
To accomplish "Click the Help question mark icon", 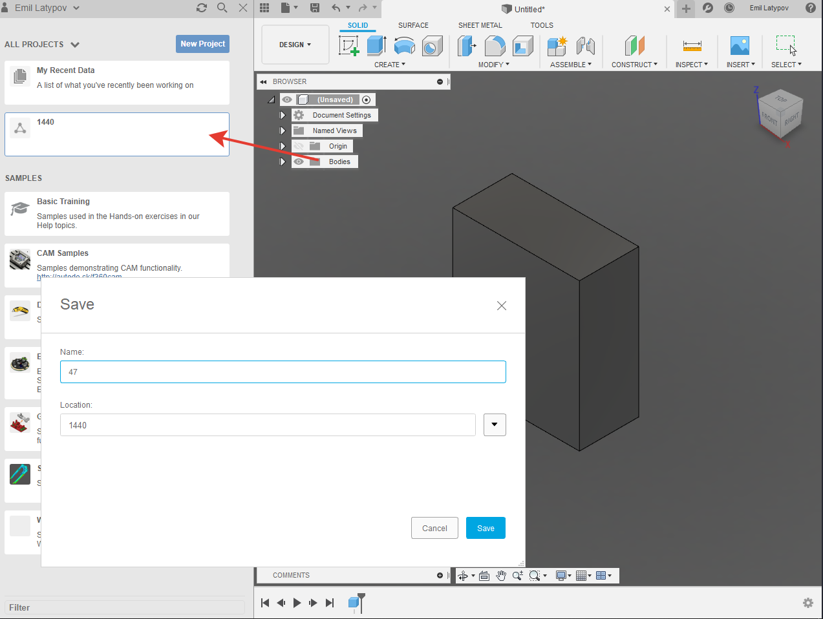I will pos(811,8).
